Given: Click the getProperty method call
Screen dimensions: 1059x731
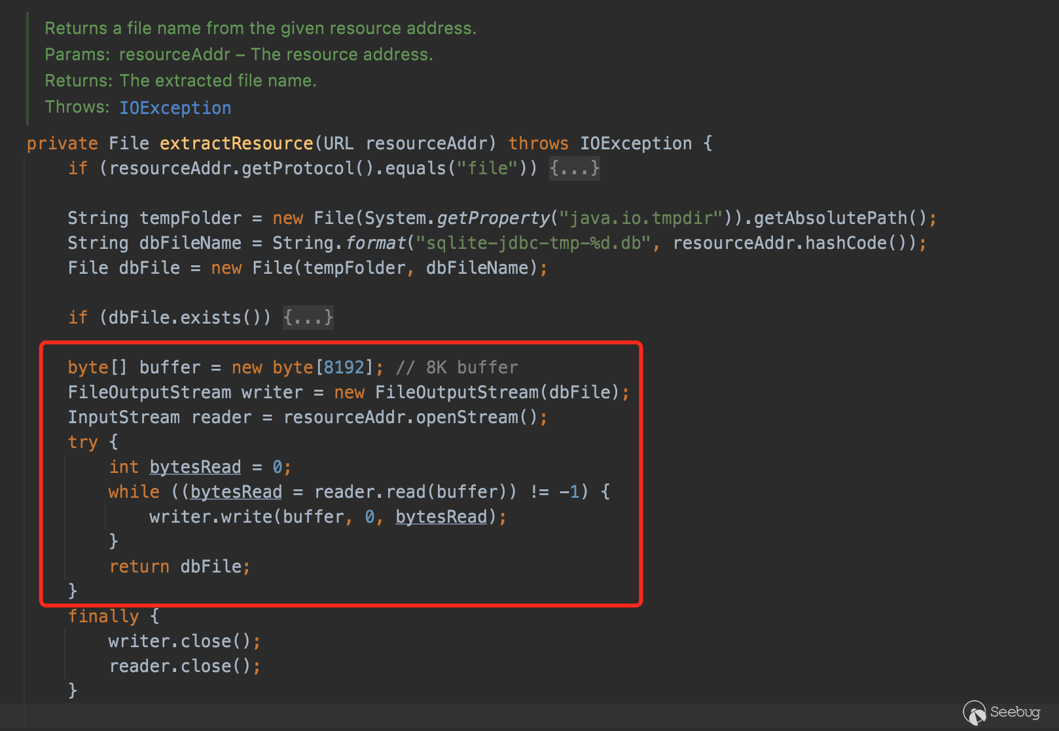Looking at the screenshot, I should click(x=494, y=218).
